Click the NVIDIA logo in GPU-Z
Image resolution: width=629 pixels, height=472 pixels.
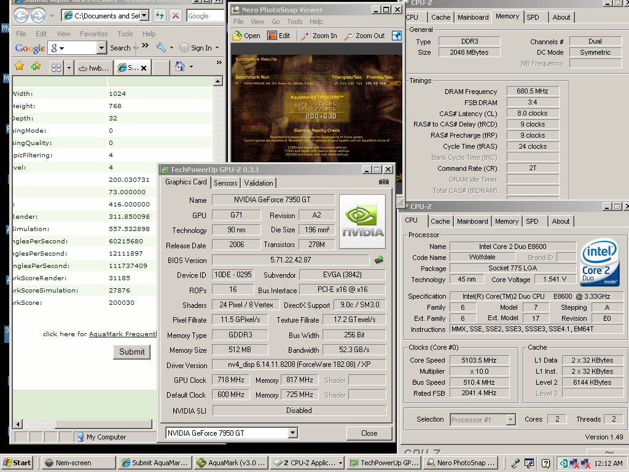[362, 221]
